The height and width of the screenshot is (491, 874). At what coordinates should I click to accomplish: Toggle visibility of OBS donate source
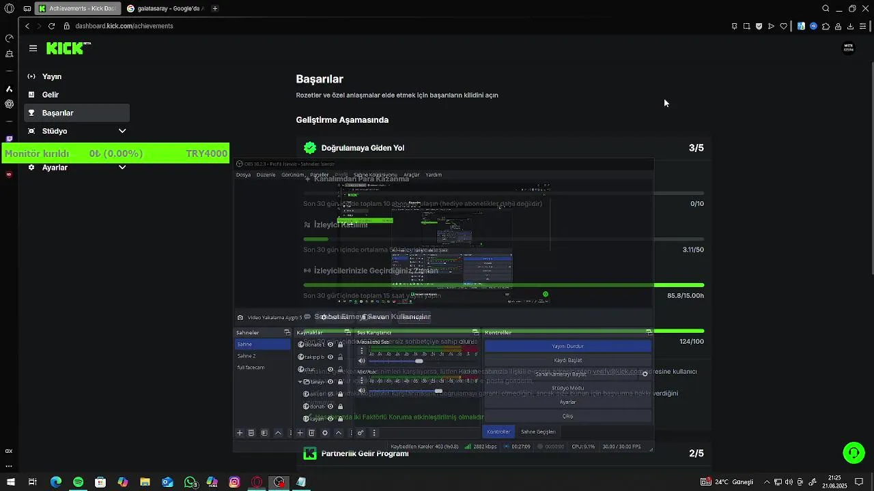[330, 344]
